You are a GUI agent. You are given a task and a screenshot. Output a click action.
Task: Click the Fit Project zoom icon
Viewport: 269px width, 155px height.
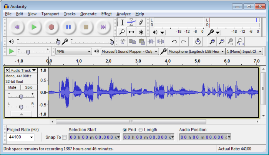(x=240, y=42)
